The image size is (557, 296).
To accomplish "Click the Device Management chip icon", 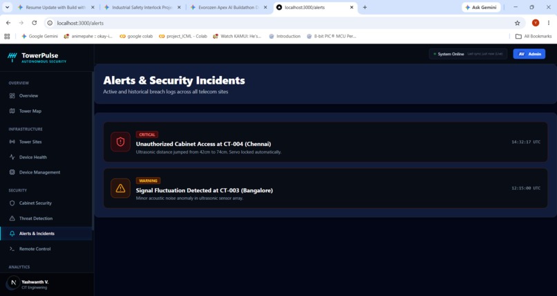I will pos(12,172).
